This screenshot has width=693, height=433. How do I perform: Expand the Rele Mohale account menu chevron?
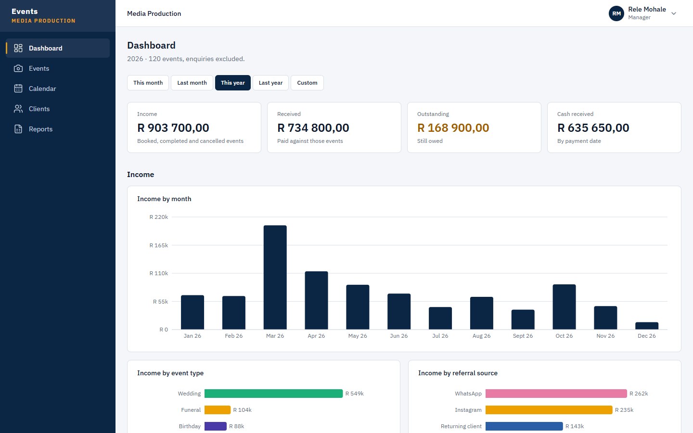674,13
